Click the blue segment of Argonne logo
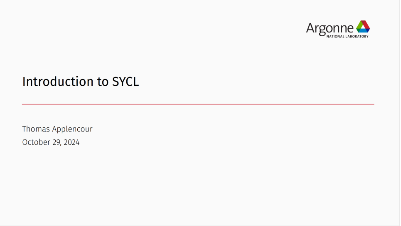This screenshot has width=401, height=226. pyautogui.click(x=364, y=30)
